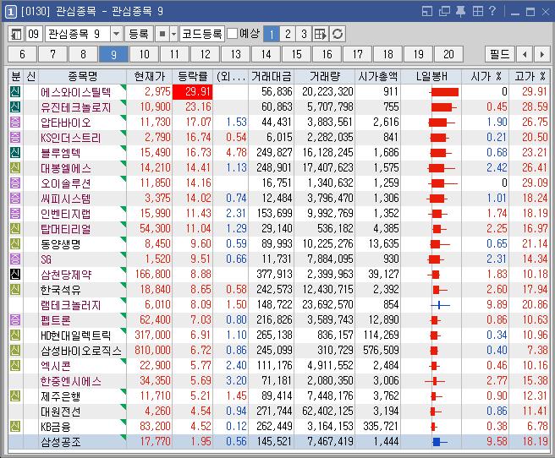Screen dimensions: 555x458
Task: Switch to watchlist tab 14
Action: 266,54
